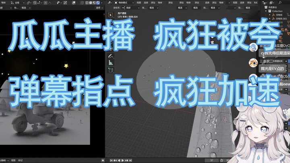Screen dimensions: 290x163
Task: Open the 全局 transform orientation dropdown
Action: (17, 3)
